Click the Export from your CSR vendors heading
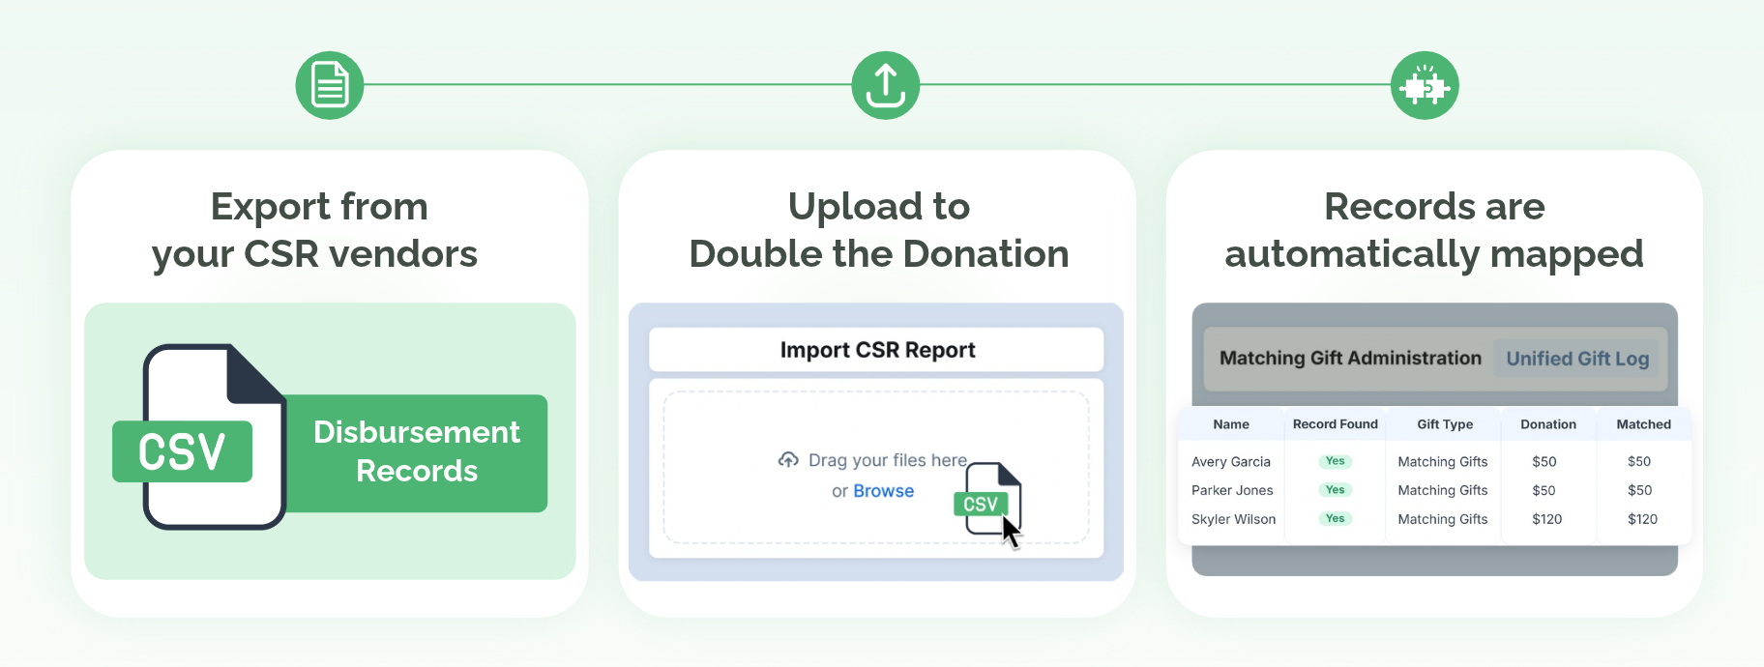The width and height of the screenshot is (1764, 667). [x=315, y=230]
